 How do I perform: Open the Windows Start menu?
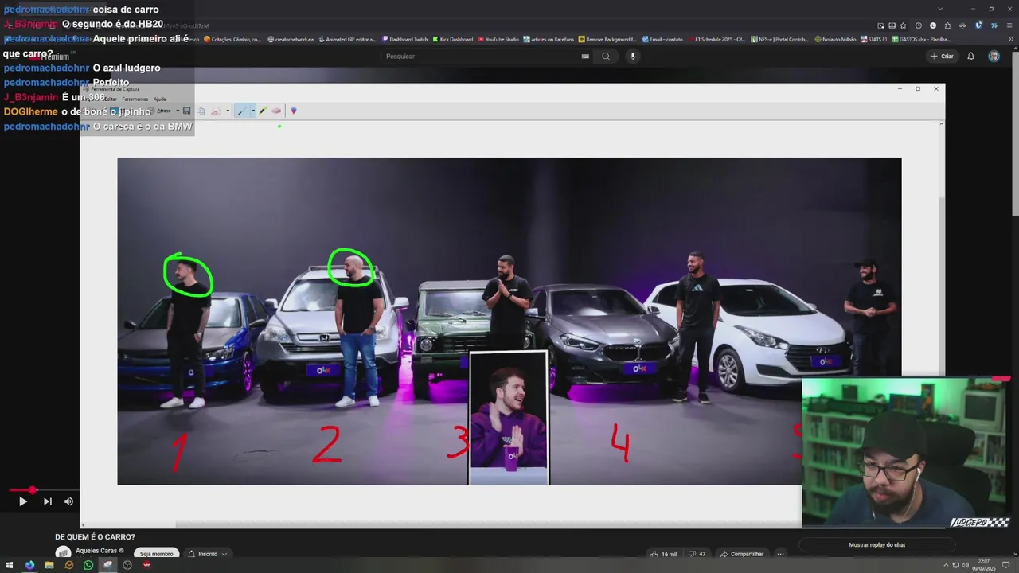10,565
